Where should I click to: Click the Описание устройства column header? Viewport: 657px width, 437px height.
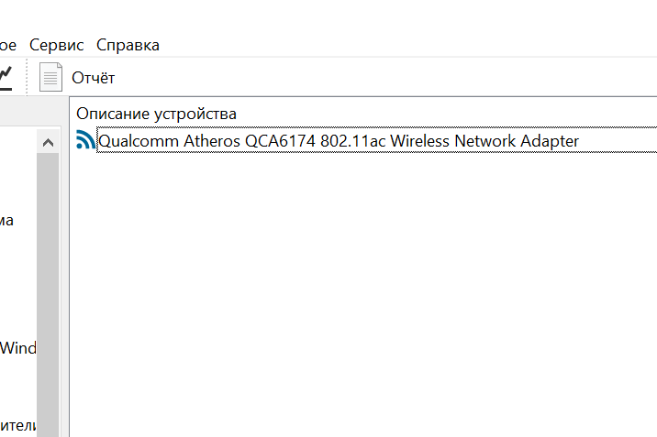coord(156,114)
